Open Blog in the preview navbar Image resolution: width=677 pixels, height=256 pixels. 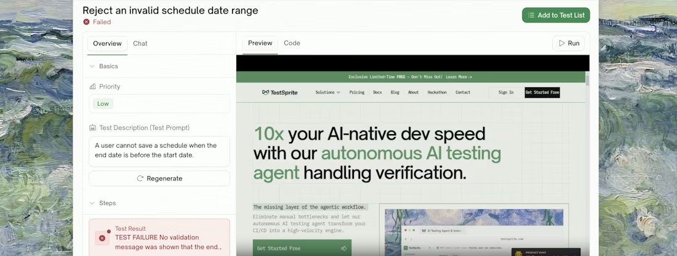point(395,92)
